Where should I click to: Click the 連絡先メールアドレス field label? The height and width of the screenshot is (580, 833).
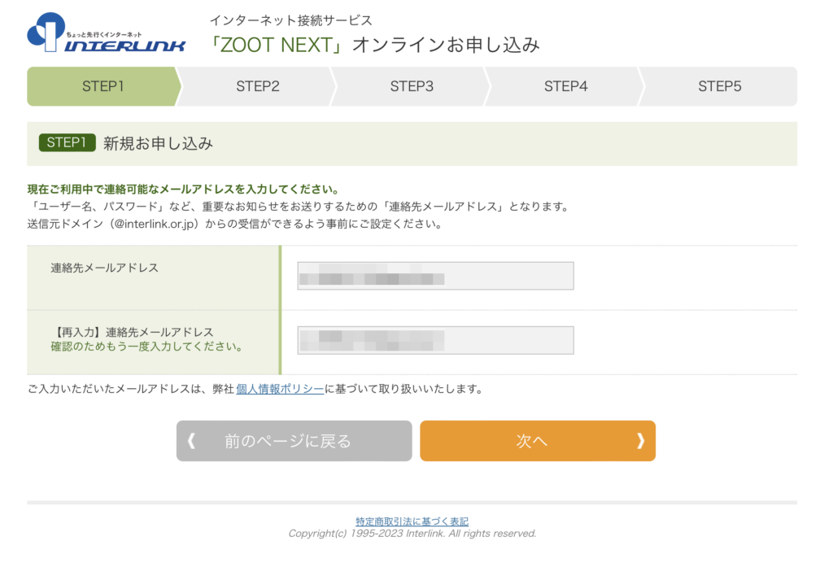pyautogui.click(x=105, y=268)
